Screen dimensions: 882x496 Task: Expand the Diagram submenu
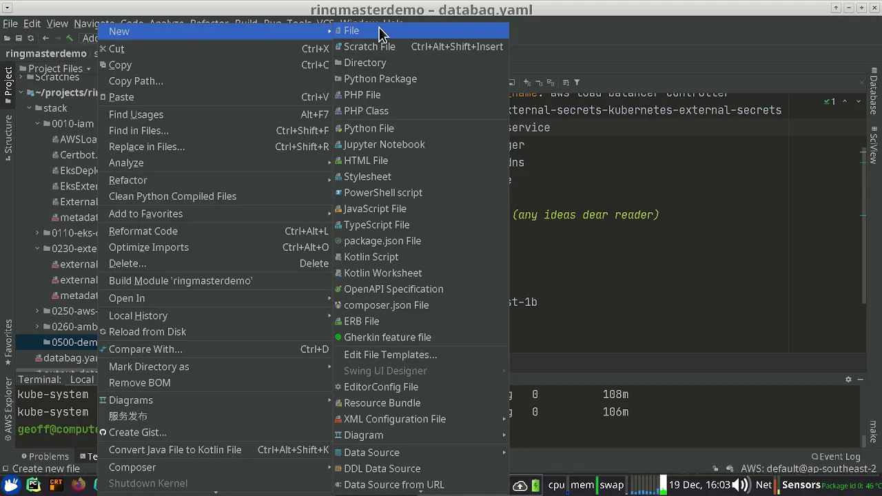(x=421, y=435)
